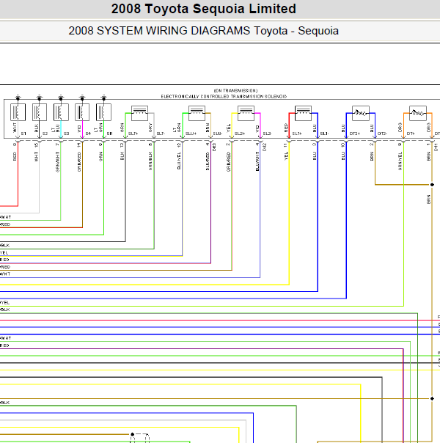Click the ground symbol above solenoid SR
440x443 pixels.
103,97
